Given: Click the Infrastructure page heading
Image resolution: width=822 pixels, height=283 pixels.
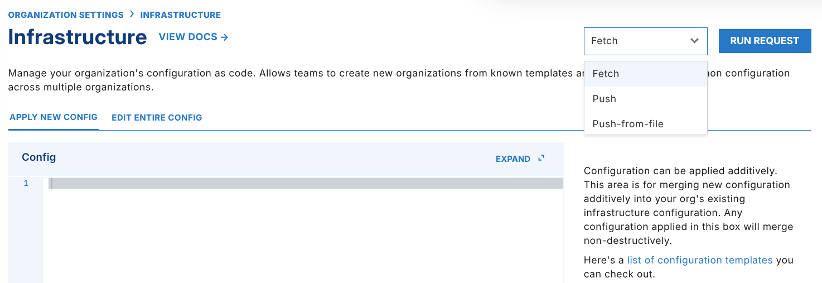Looking at the screenshot, I should (78, 37).
